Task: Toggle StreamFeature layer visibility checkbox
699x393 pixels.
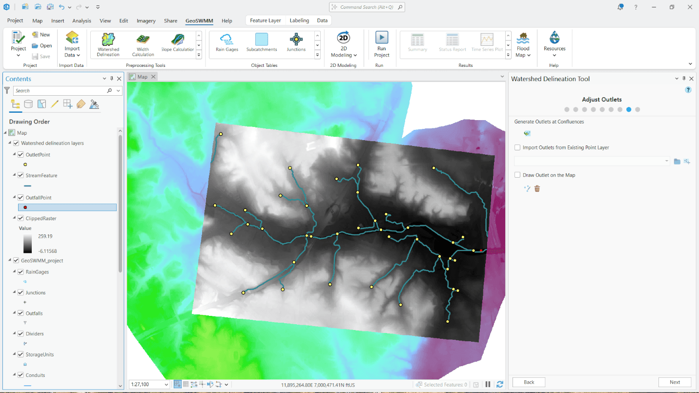Action: 21,175
